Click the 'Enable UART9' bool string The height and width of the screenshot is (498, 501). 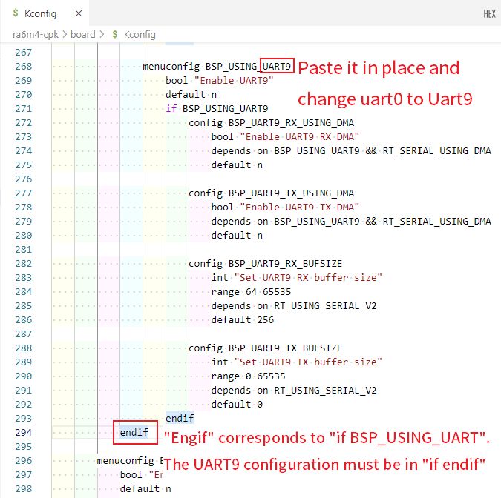233,81
